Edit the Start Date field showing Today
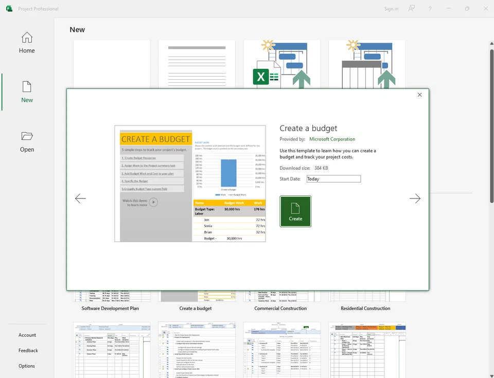 tap(333, 178)
